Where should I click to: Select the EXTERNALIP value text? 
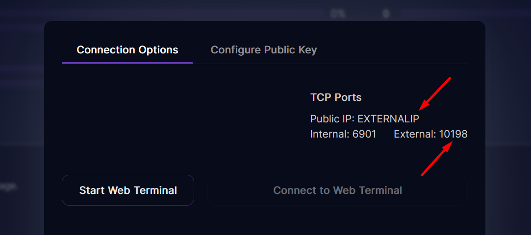point(388,119)
